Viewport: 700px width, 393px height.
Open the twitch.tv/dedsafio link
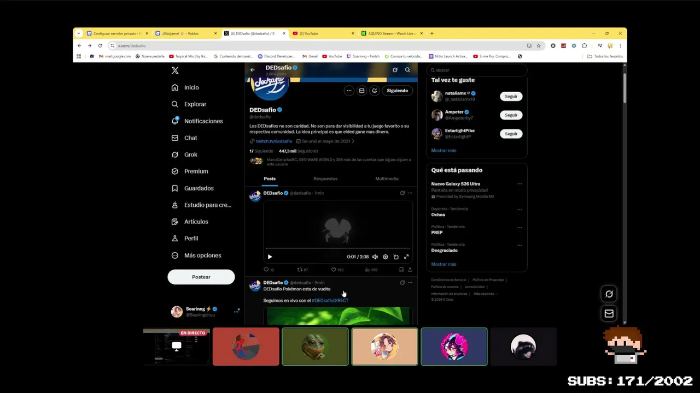(x=273, y=141)
